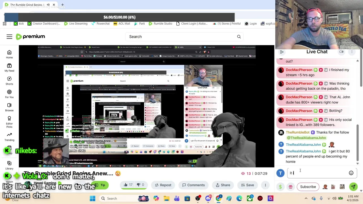Viewport: 363px width, 204px height.
Task: Open Microsoft Edge from the taskbar
Action: pyautogui.click(x=239, y=198)
